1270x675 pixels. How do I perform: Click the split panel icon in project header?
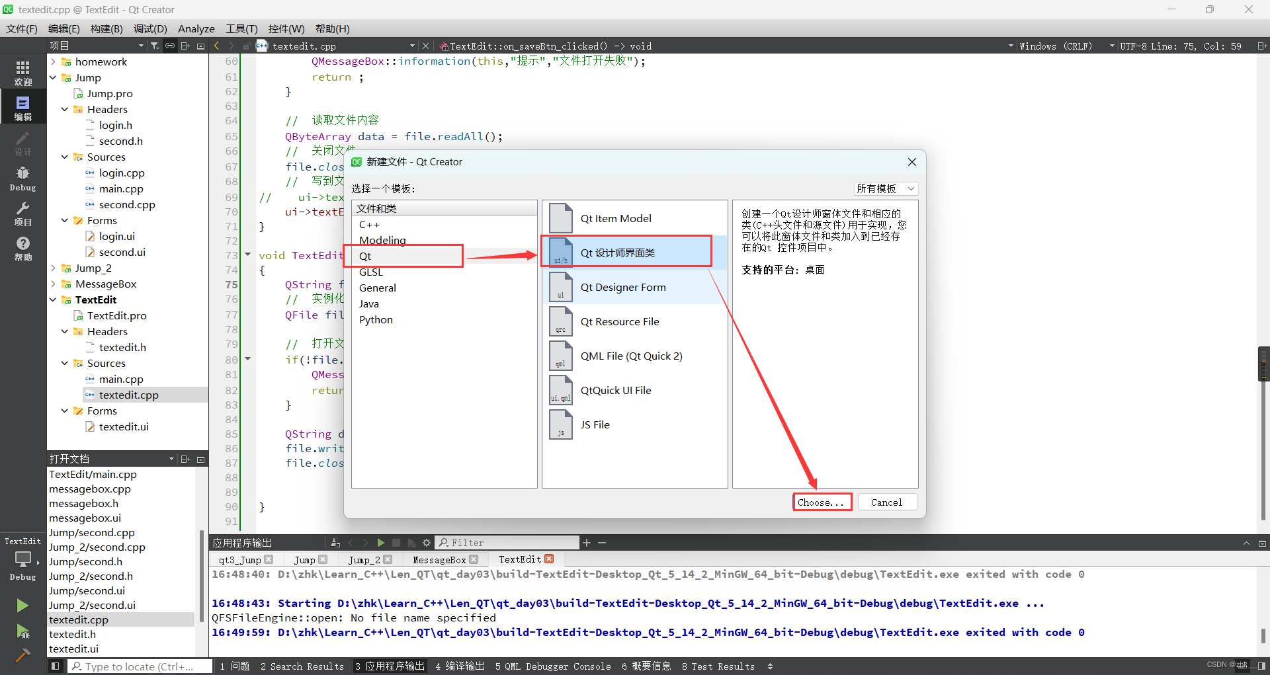click(186, 46)
